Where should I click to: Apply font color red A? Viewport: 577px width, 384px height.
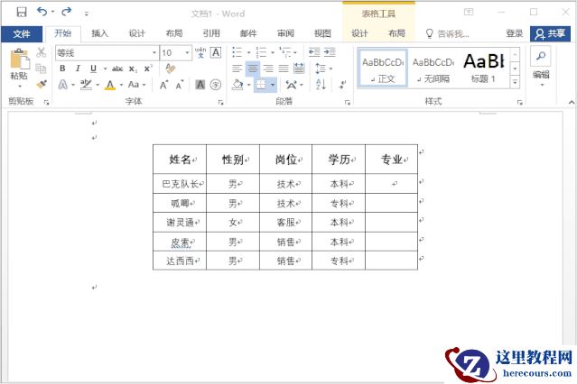pos(110,85)
